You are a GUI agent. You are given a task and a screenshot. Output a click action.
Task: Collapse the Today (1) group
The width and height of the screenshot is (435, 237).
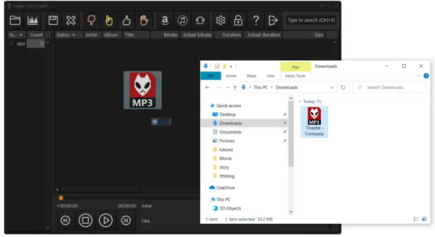point(300,102)
